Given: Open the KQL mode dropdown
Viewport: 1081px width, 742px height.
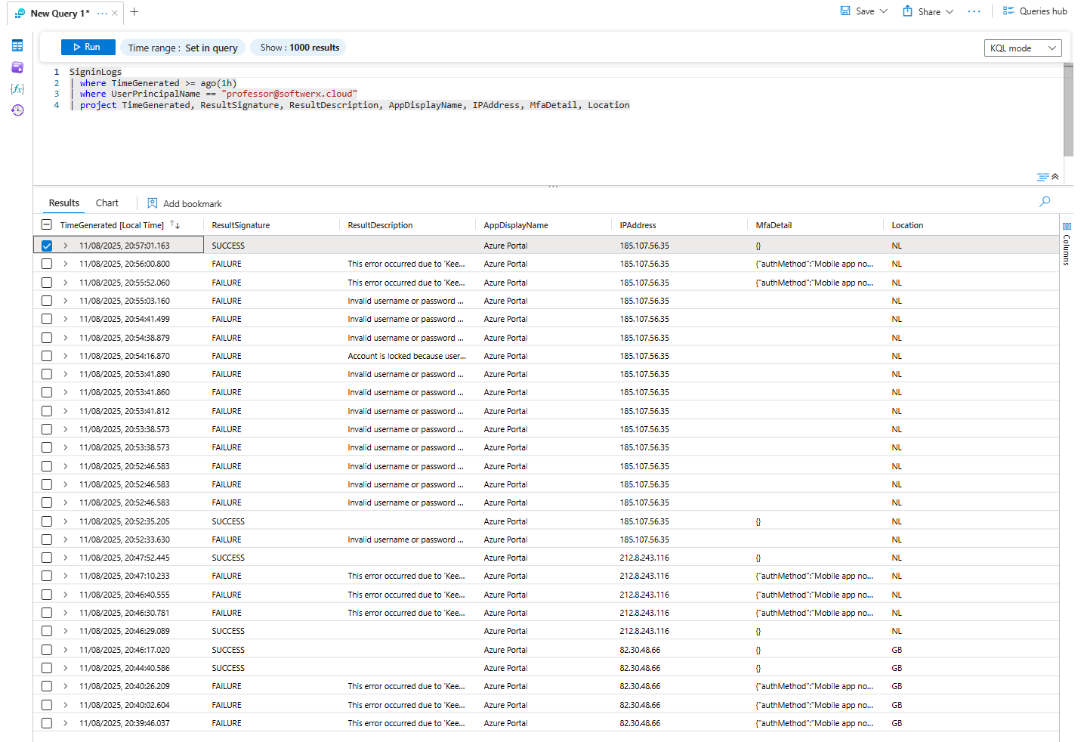Looking at the screenshot, I should (x=1023, y=48).
